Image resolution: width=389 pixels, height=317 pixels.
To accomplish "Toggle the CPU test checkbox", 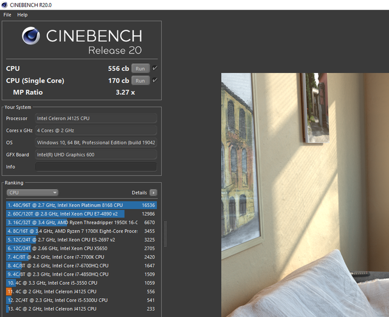I will [154, 68].
